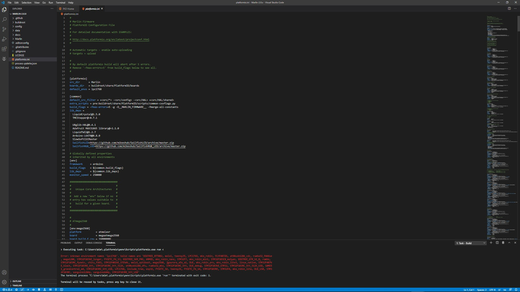Click PlatformIO New Terminal icon in status bar
Screen dimensions: 520x292
coord(61,290)
